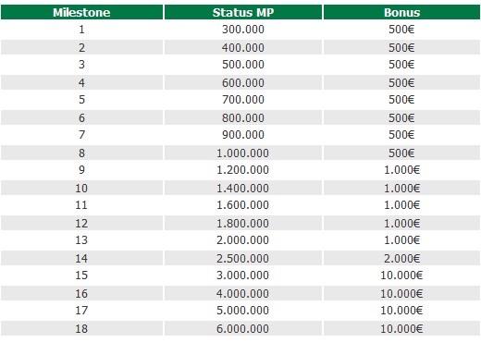Select milestone number 12
This screenshot has height=343, width=481.
(81, 223)
